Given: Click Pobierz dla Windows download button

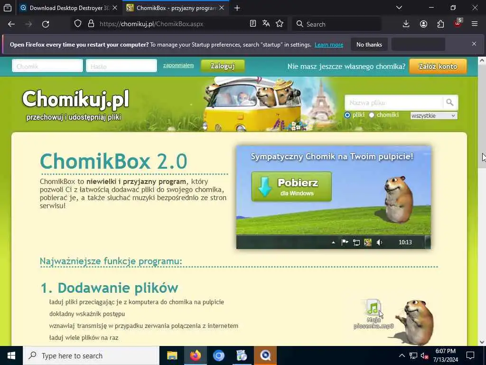Looking at the screenshot, I should 291,186.
